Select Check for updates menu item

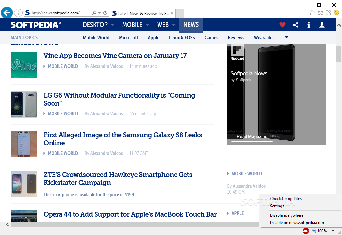286,199
